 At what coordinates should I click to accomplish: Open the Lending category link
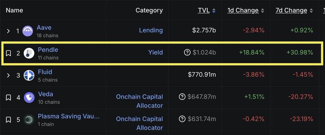(x=151, y=30)
